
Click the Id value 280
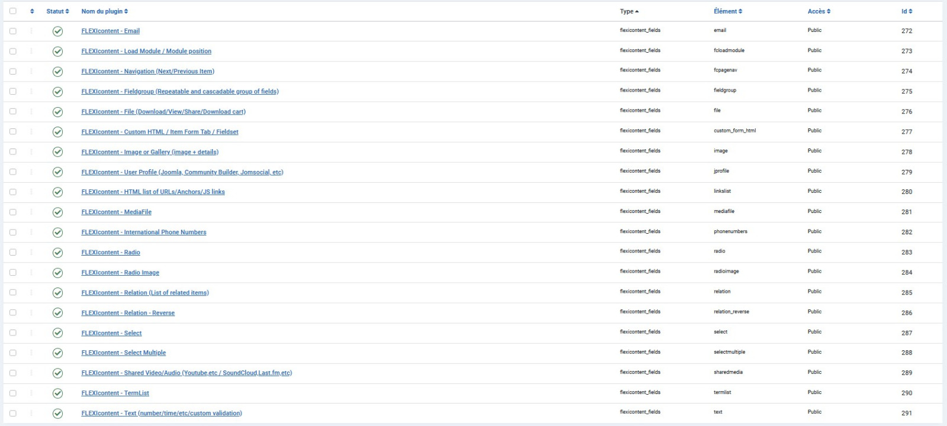point(907,192)
